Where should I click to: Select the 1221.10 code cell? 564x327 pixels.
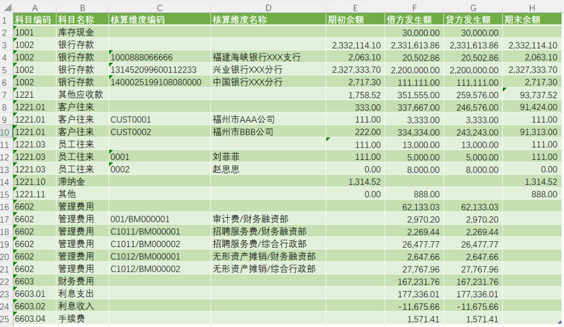[x=34, y=182]
